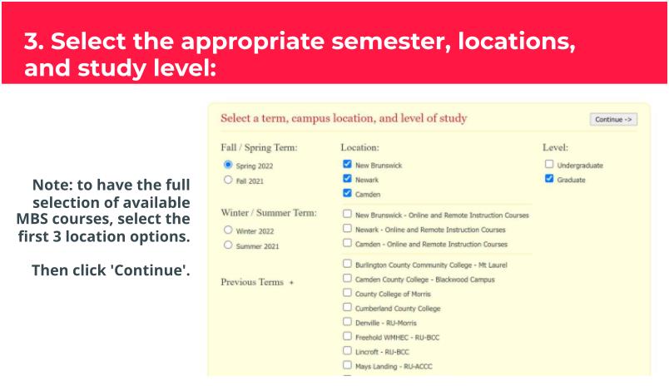This screenshot has width=669, height=386.
Task: Select the Spring 2022 term
Action: point(228,165)
